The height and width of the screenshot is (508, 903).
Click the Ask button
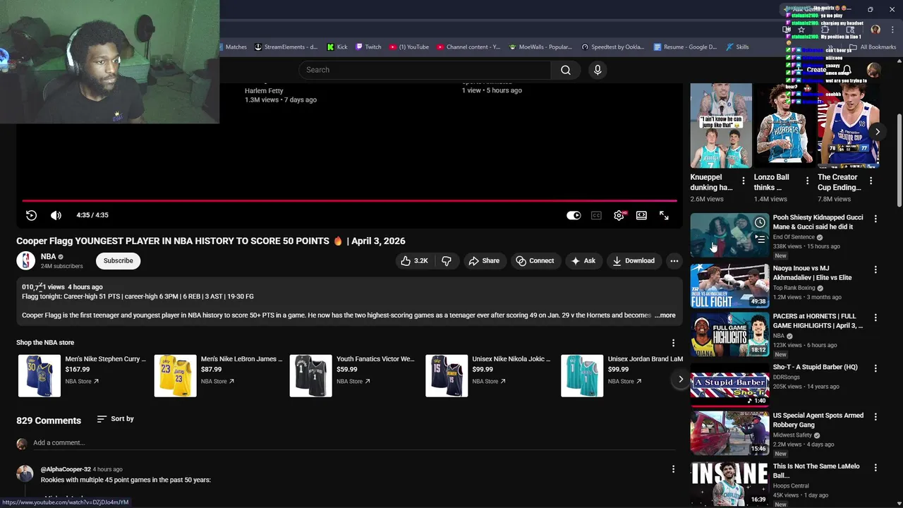583,261
